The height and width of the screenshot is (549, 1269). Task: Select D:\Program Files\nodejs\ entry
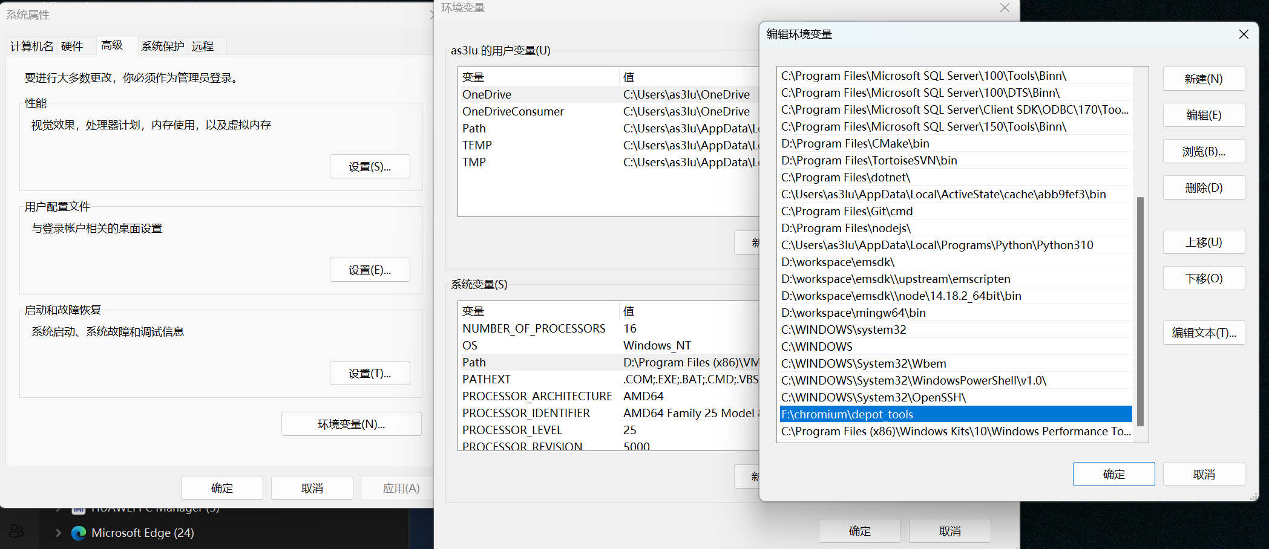tap(956, 228)
